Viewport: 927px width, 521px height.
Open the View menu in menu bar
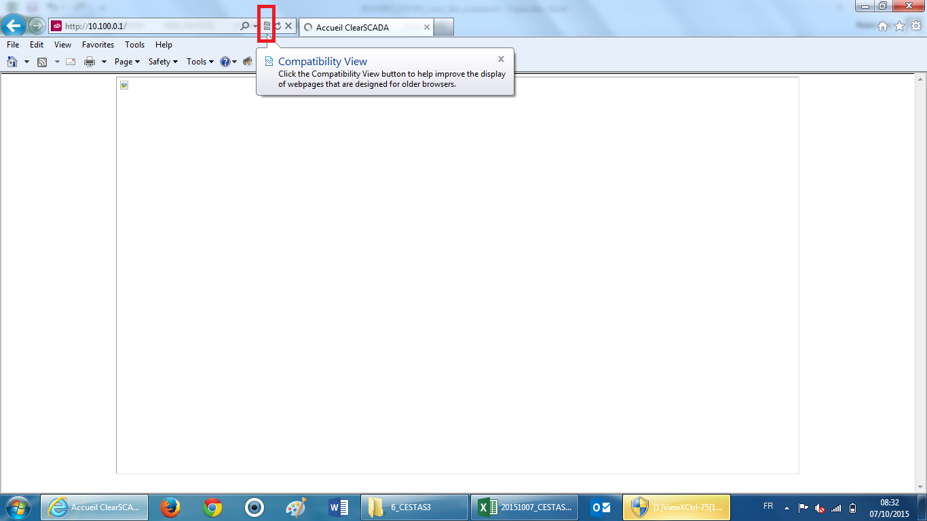click(62, 45)
